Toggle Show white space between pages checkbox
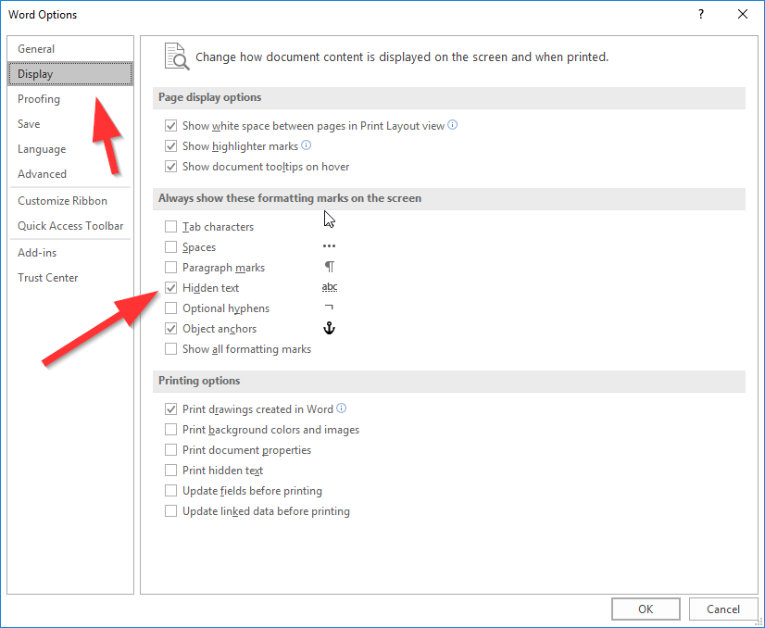The height and width of the screenshot is (628, 765). click(170, 126)
